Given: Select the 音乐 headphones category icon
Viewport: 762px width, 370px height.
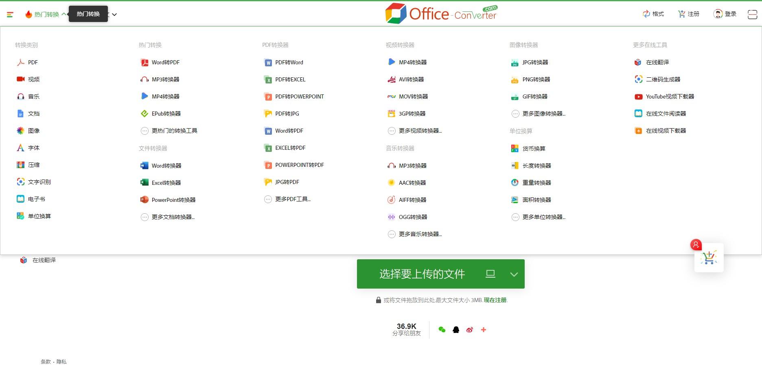Looking at the screenshot, I should pyautogui.click(x=21, y=96).
